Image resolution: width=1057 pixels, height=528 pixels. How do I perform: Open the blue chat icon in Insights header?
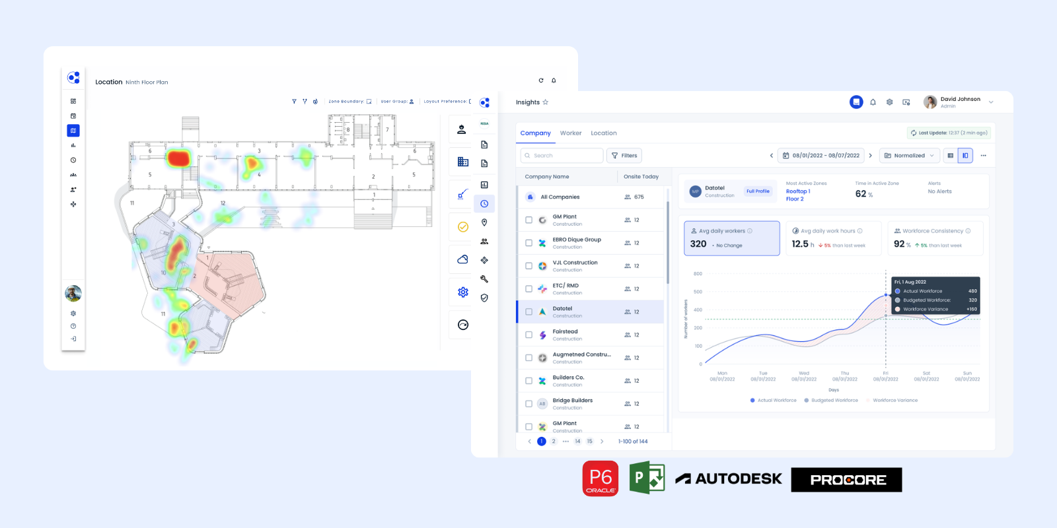click(x=856, y=102)
